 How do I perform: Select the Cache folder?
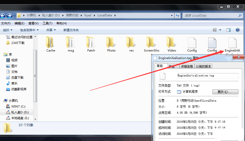point(51,44)
